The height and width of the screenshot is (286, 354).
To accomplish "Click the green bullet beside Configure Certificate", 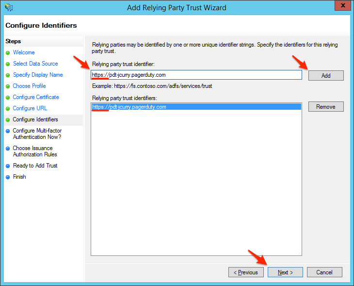I will pyautogui.click(x=8, y=97).
